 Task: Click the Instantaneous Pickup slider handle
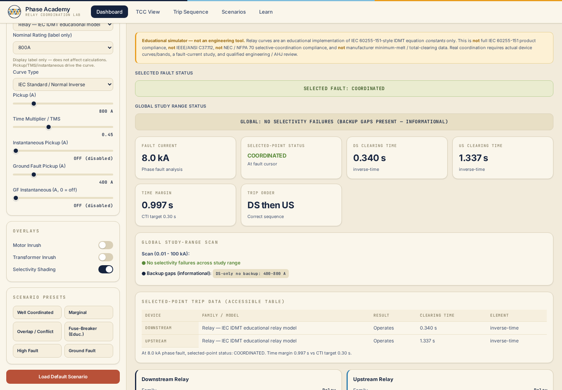click(16, 151)
